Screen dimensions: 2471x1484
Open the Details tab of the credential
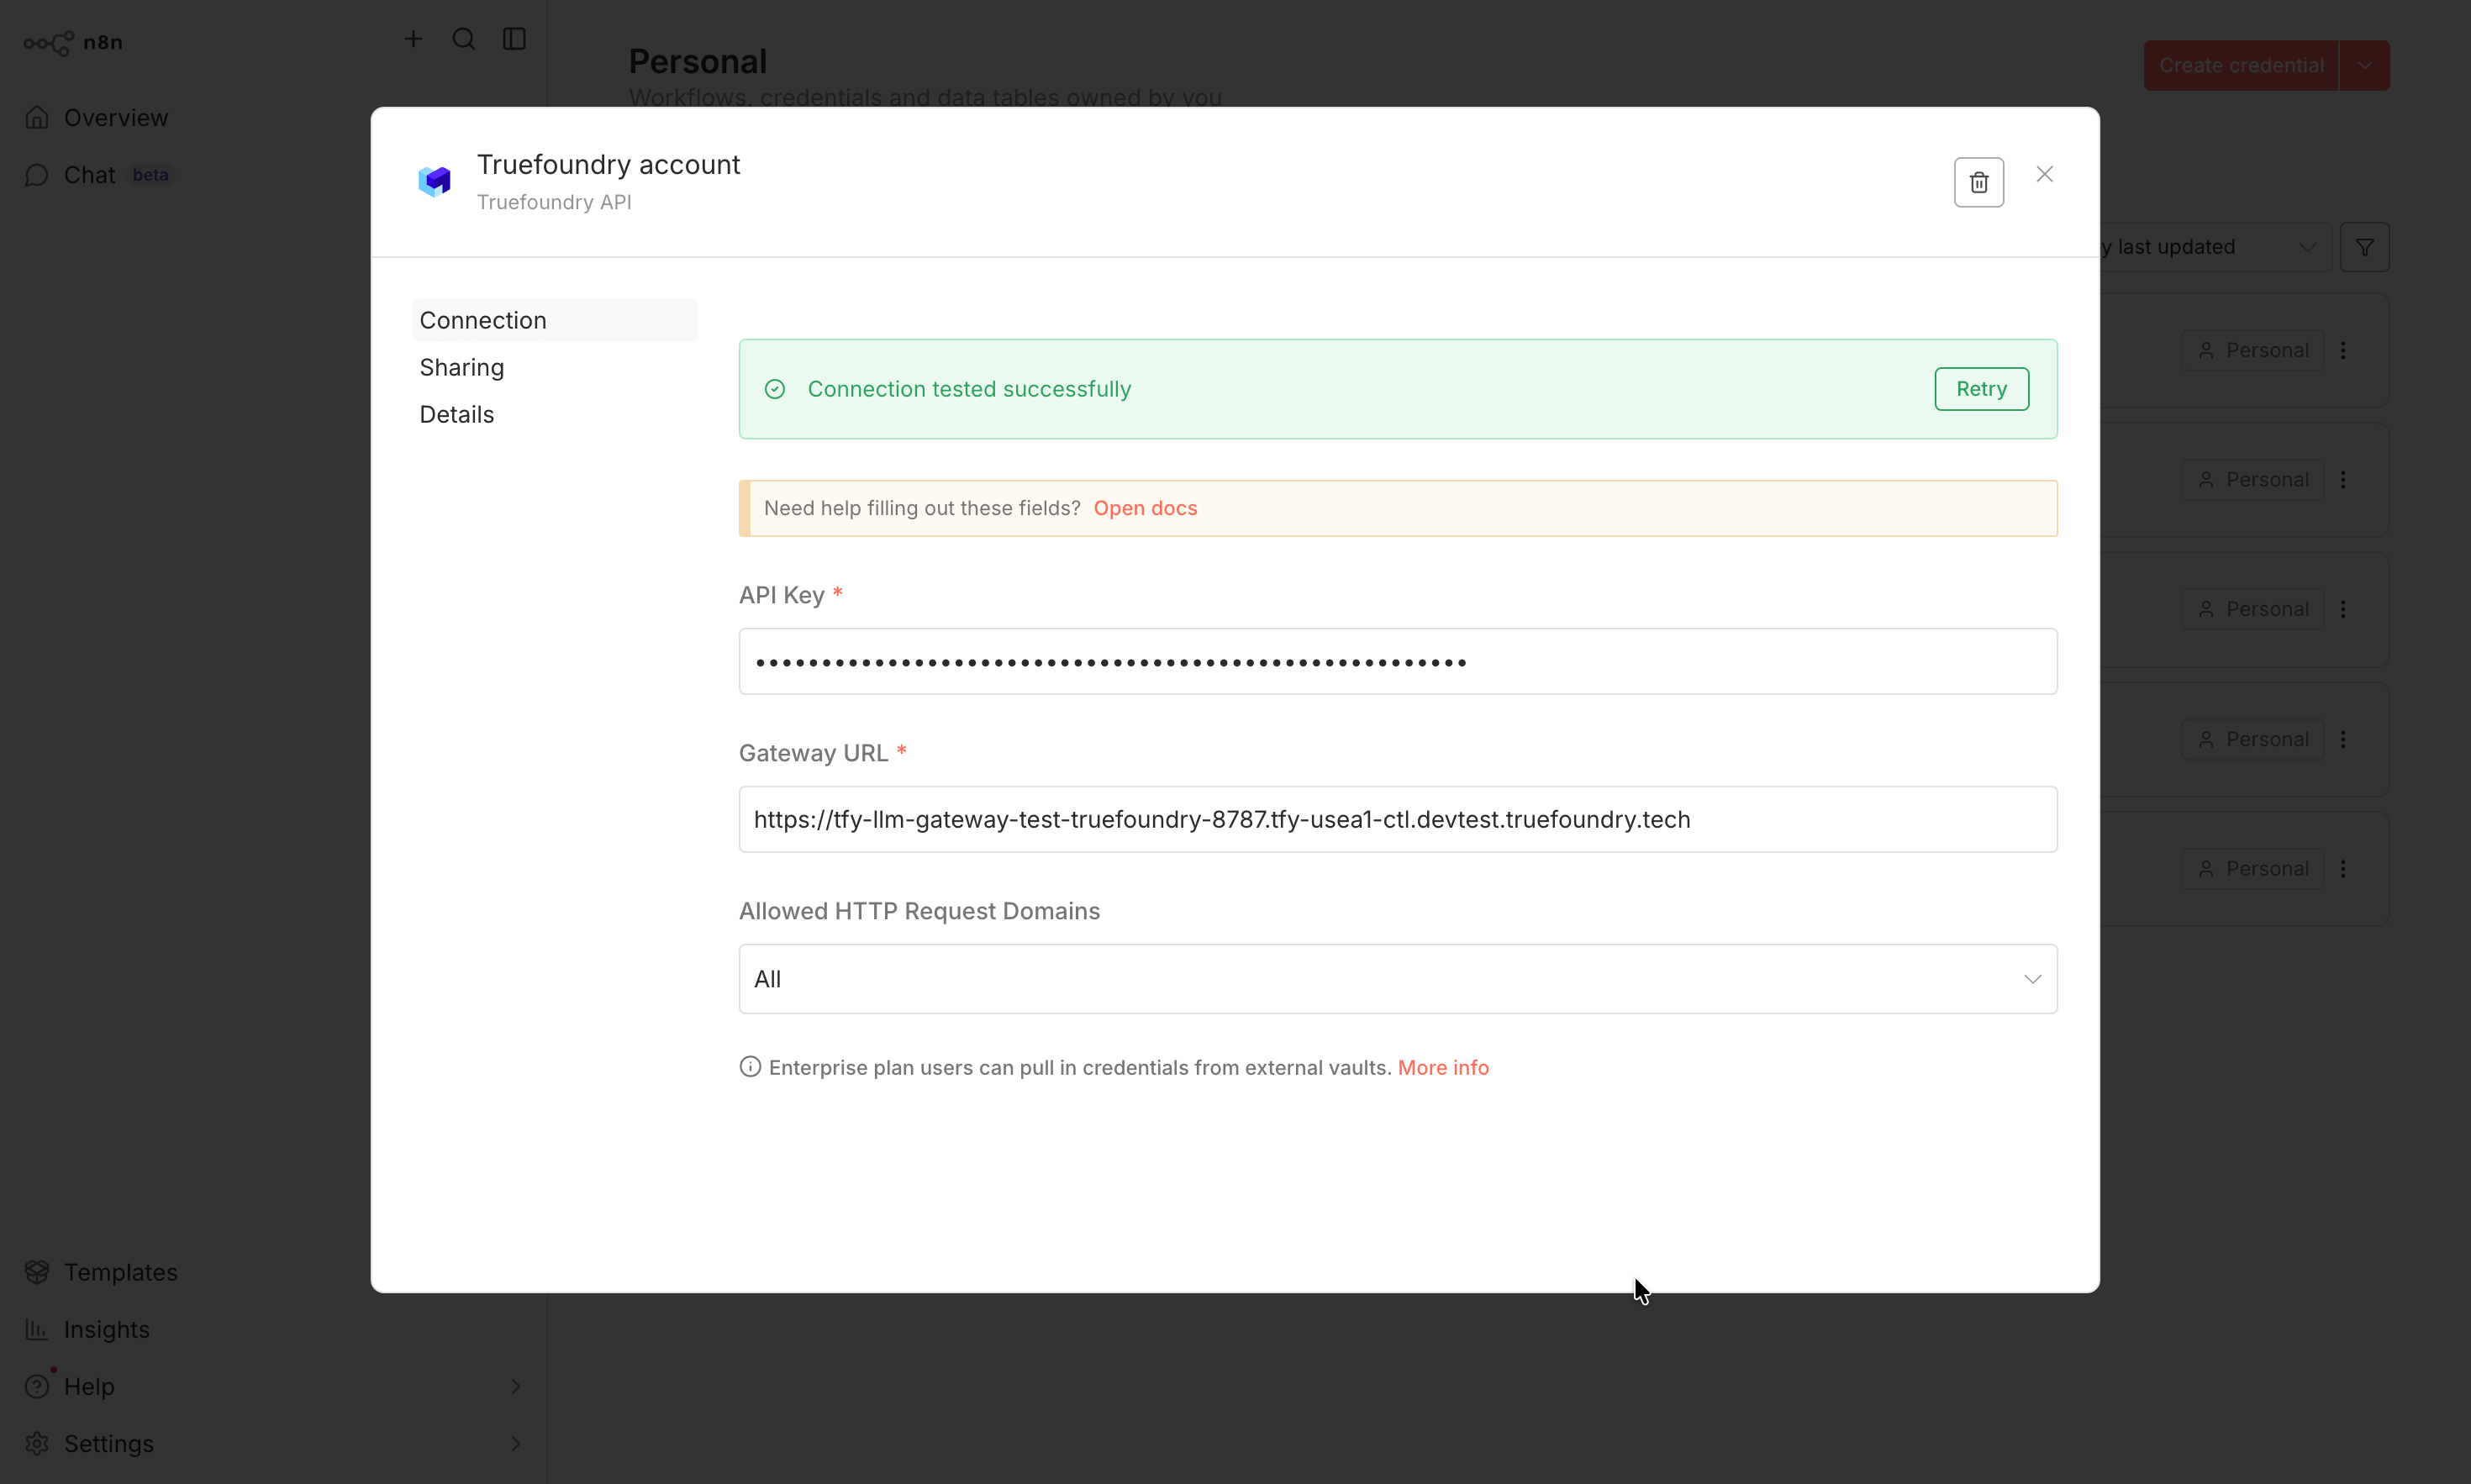(x=456, y=413)
